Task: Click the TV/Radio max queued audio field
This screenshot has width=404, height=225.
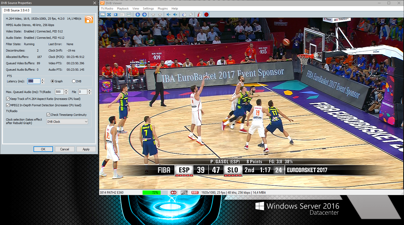Action: (60, 92)
